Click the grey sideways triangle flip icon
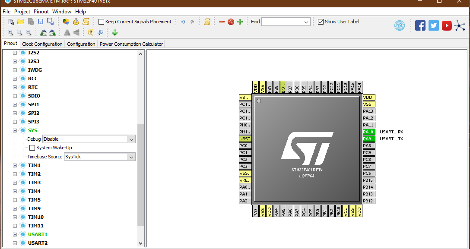Screen dimensions: 470x249 [x=76, y=33]
